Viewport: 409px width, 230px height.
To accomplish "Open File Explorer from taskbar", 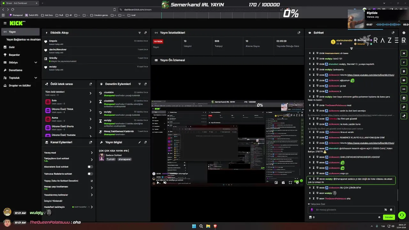I will 208,226.
